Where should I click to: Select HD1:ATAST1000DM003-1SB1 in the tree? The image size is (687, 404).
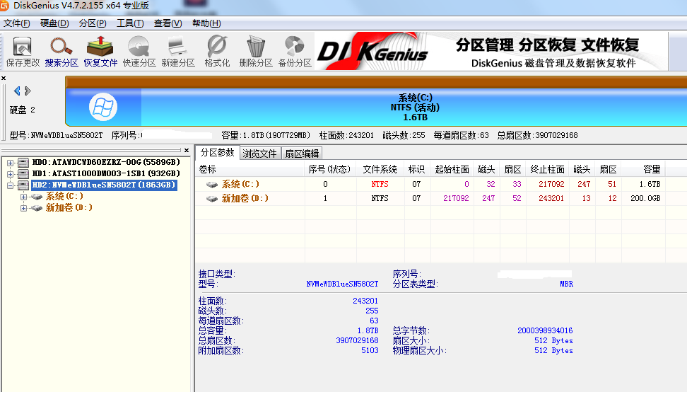pyautogui.click(x=106, y=174)
